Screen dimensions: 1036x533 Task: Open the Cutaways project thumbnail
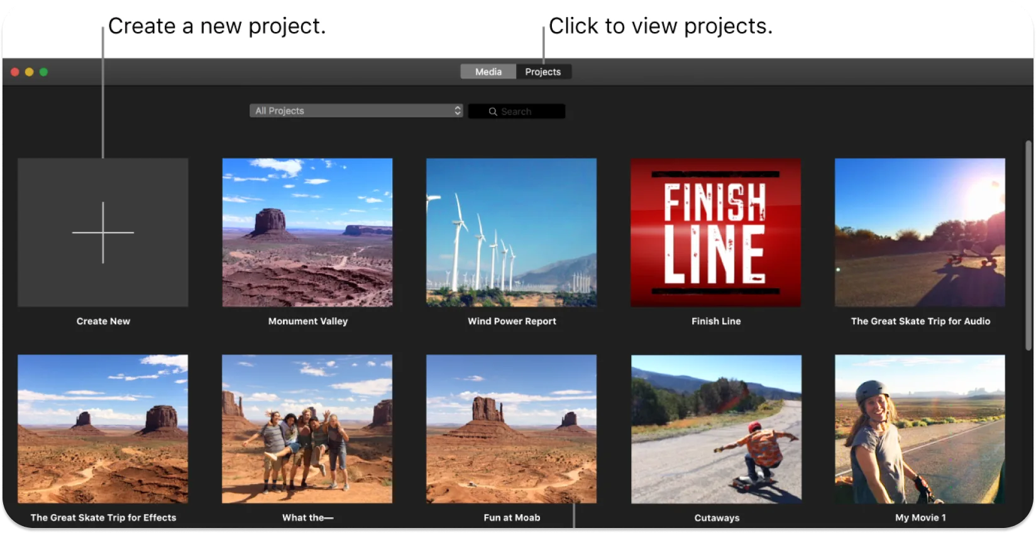tap(716, 429)
